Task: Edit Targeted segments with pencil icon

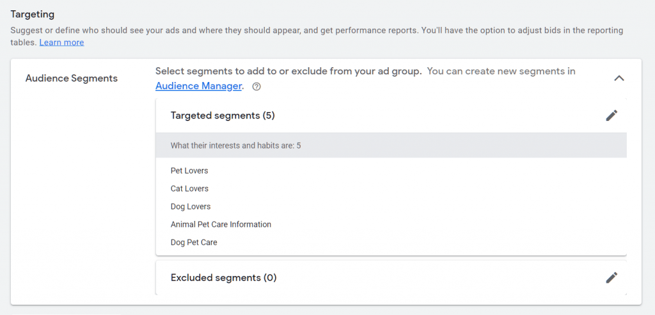Action: click(612, 115)
